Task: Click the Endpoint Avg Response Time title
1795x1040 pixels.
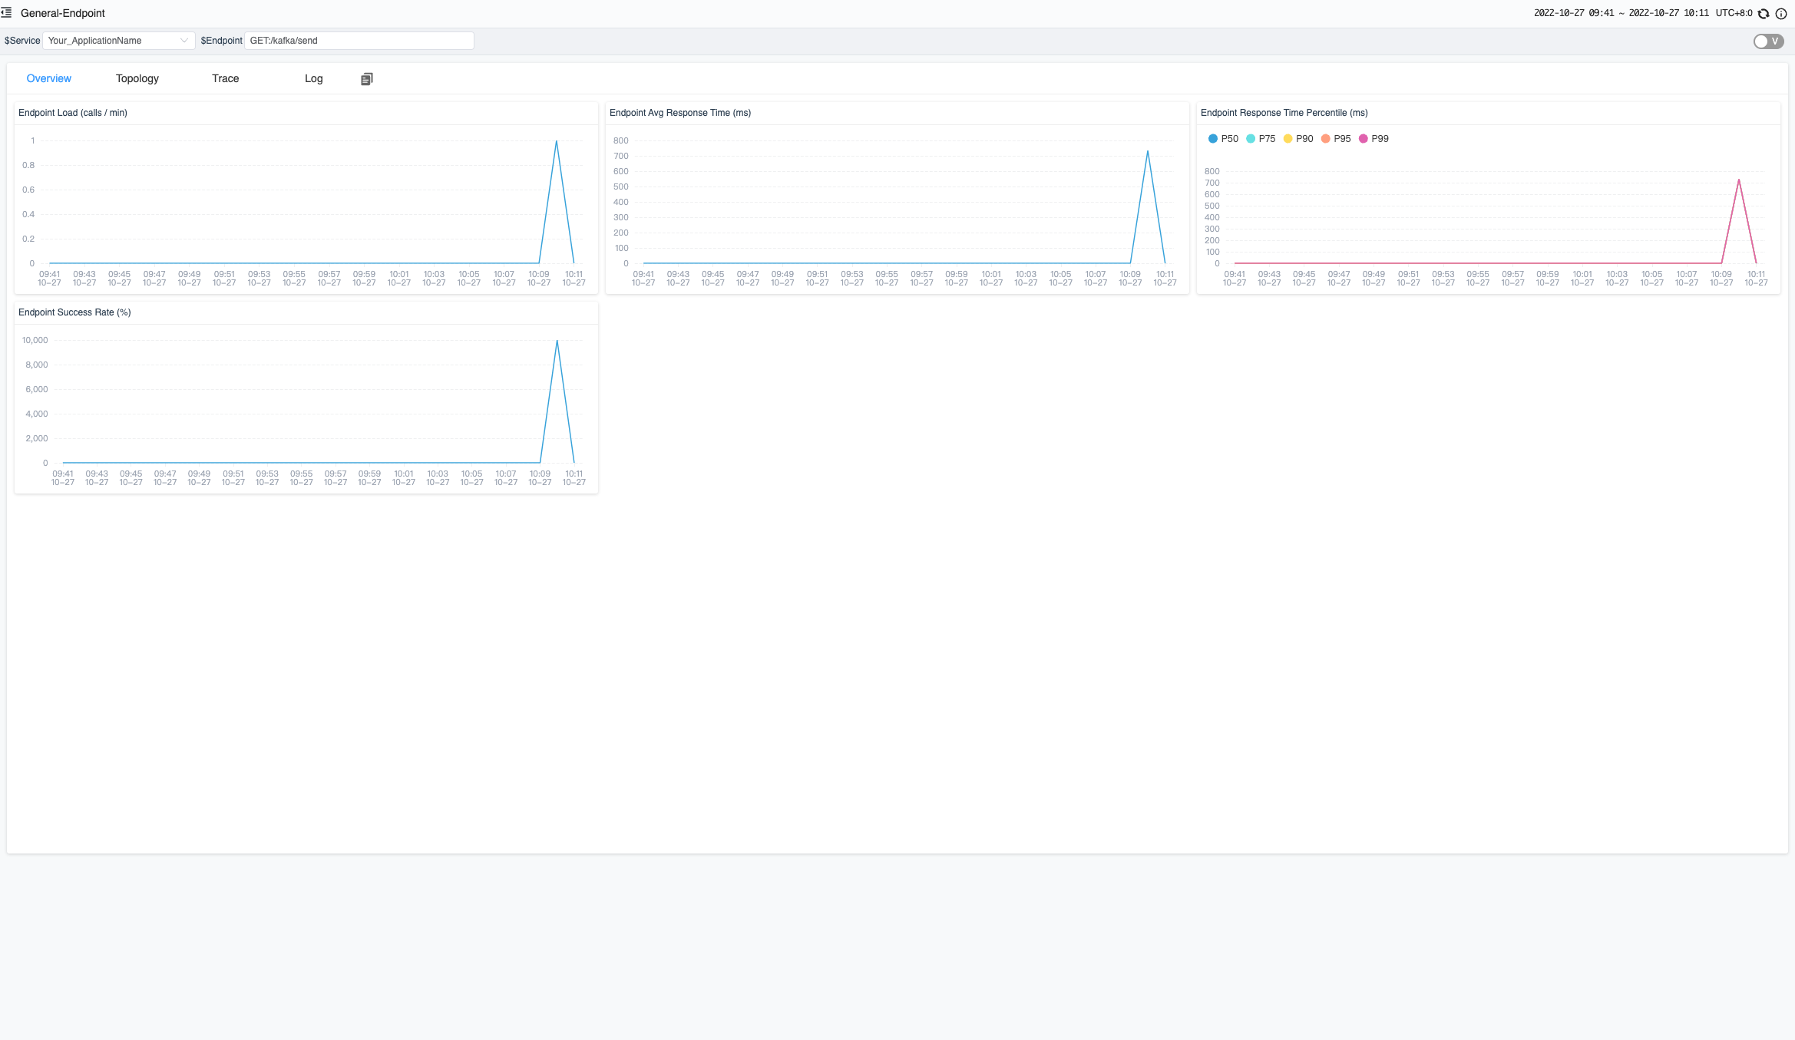Action: [x=680, y=113]
